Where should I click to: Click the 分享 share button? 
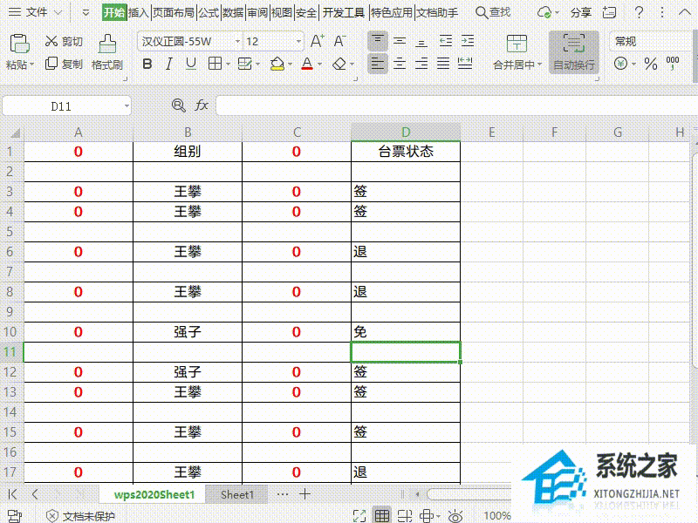coord(580,13)
